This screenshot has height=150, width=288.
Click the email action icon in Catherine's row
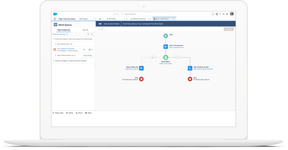click(90, 50)
